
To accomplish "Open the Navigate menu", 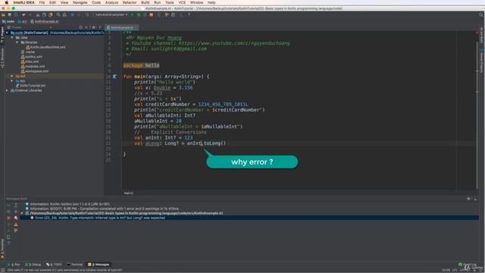I will [80, 2].
